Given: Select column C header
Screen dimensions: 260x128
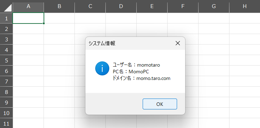Looking at the screenshot, I should point(90,6).
